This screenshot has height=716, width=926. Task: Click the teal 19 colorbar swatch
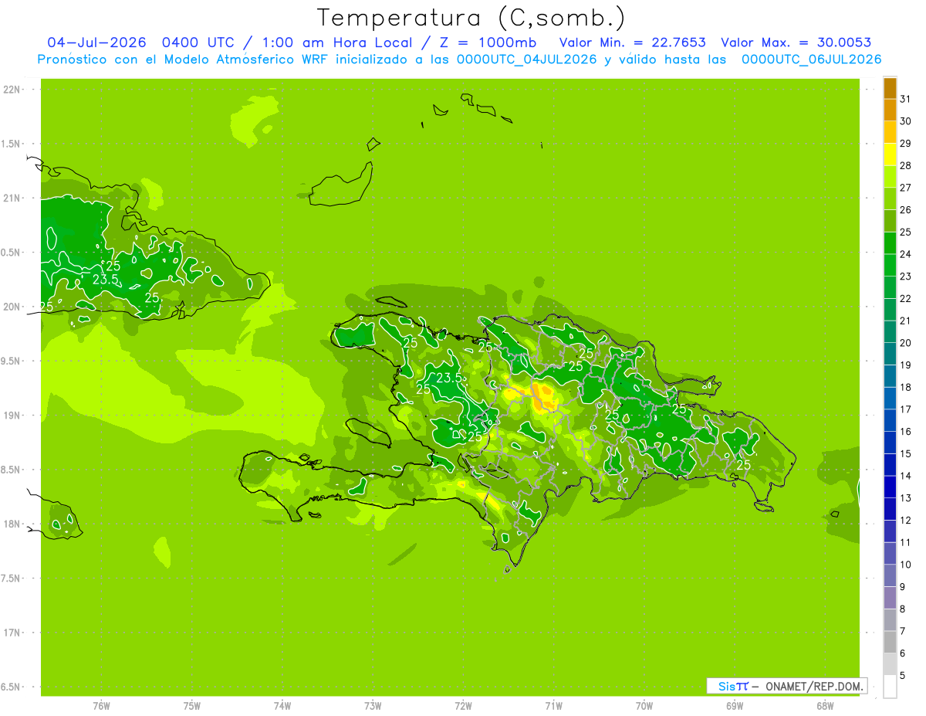tap(890, 355)
